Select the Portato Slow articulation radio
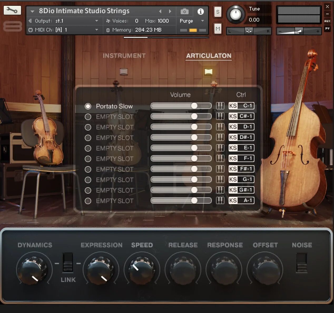This screenshot has height=313, width=334. pyautogui.click(x=88, y=106)
